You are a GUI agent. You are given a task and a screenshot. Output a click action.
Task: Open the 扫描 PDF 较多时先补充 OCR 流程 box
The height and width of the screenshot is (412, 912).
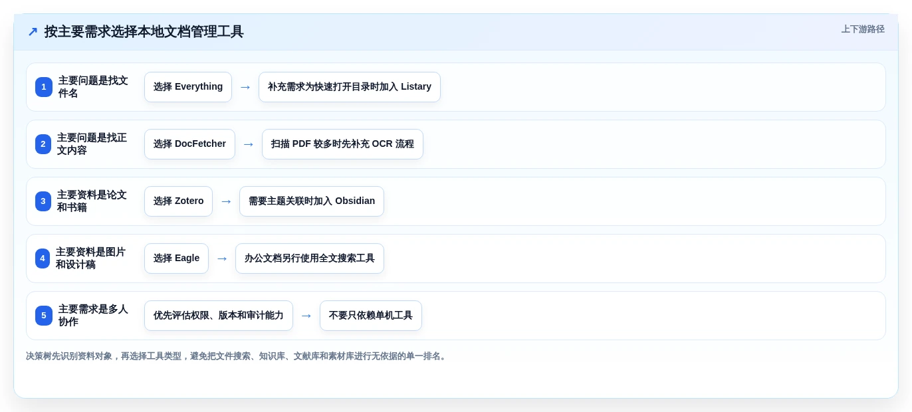pos(342,144)
